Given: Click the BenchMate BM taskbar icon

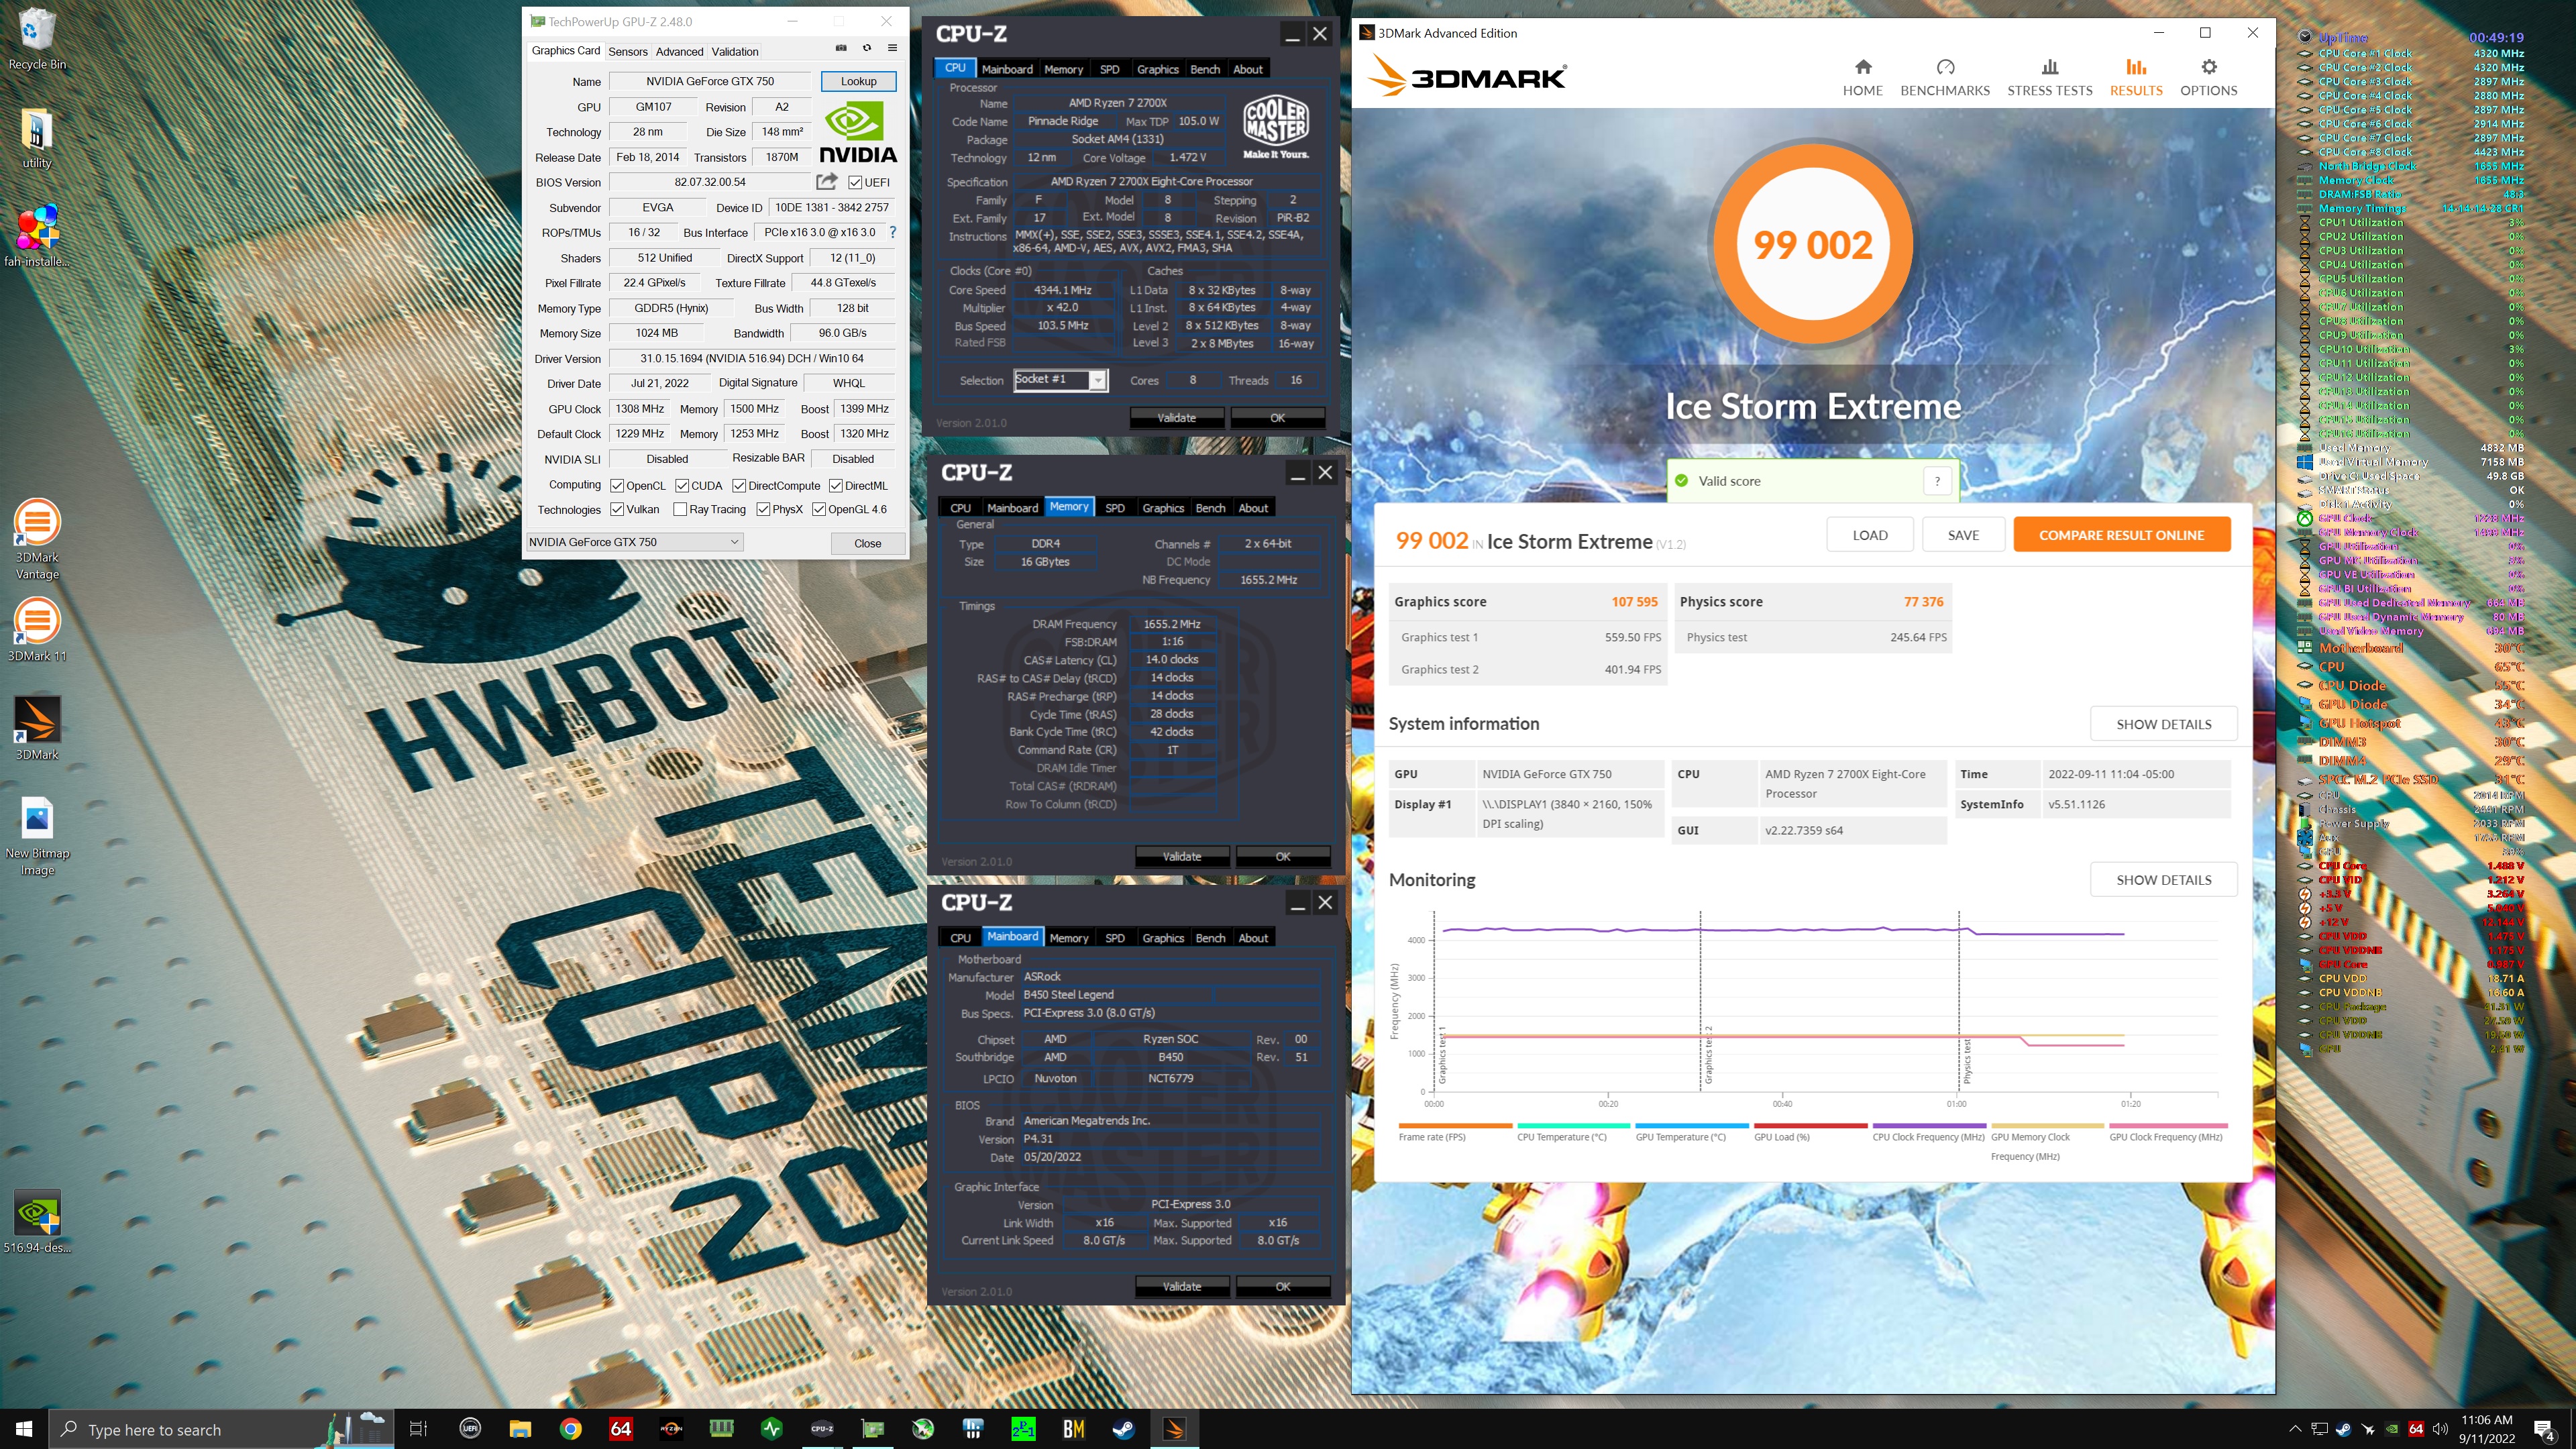Looking at the screenshot, I should point(1074,1429).
